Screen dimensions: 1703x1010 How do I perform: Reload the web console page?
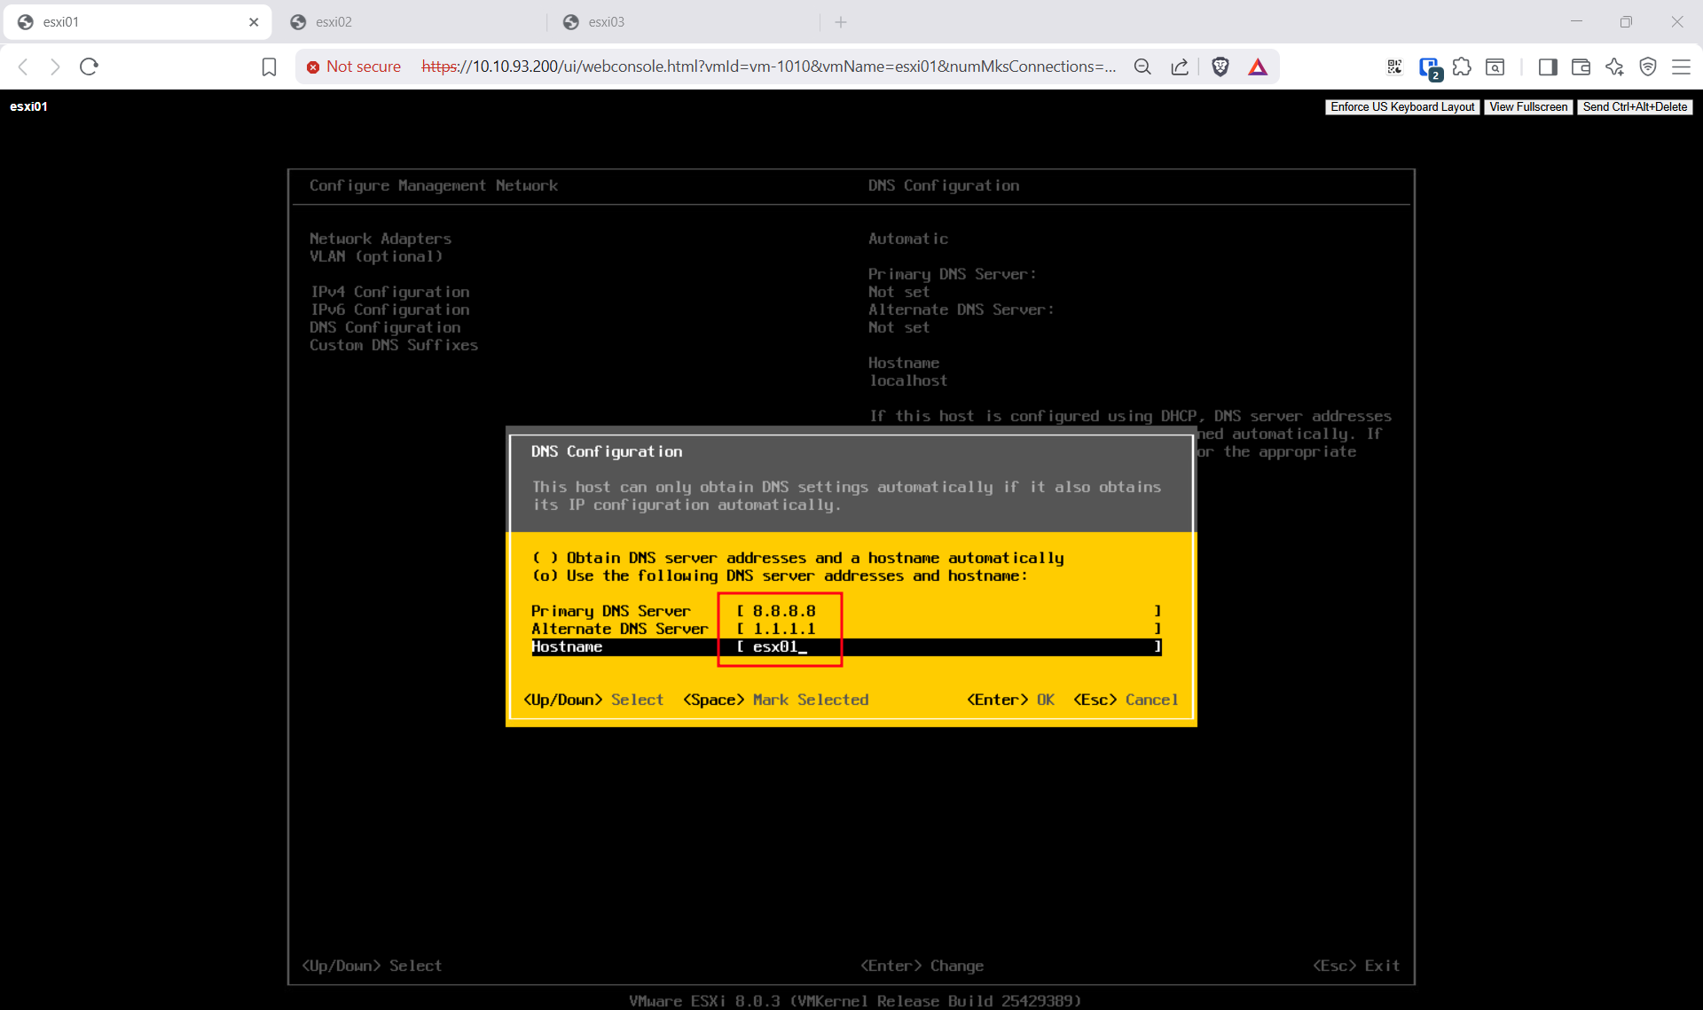point(89,67)
